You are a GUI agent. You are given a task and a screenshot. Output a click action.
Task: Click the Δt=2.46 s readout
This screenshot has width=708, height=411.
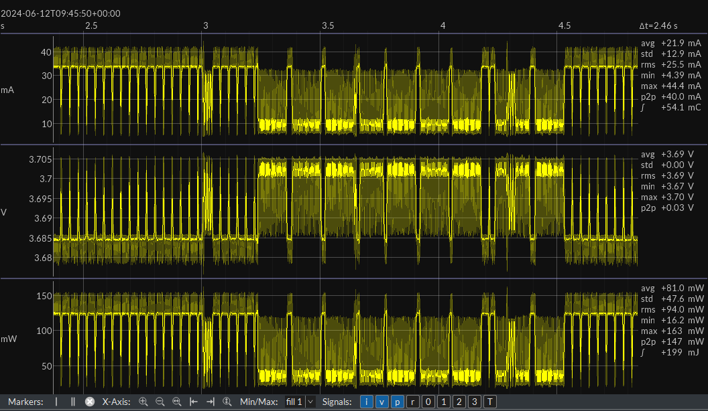(658, 25)
